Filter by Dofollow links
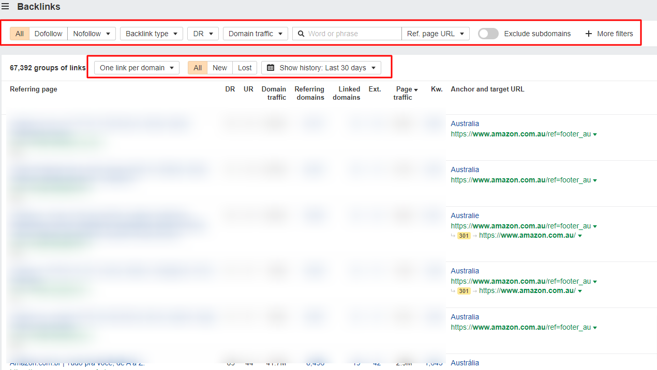 tap(48, 34)
